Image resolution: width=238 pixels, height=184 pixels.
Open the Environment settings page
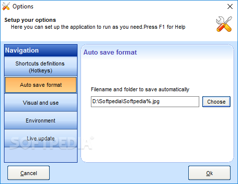41,121
